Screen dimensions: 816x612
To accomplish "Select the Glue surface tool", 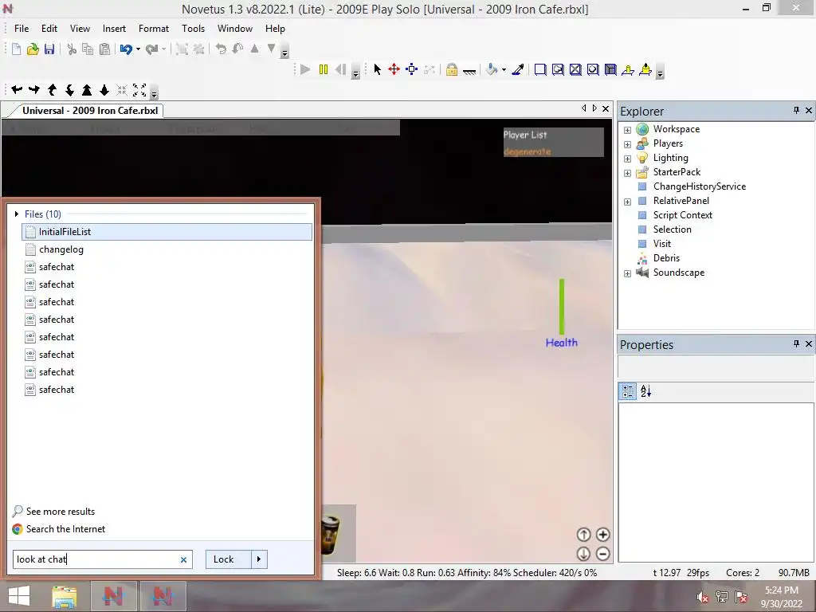I will tap(558, 70).
